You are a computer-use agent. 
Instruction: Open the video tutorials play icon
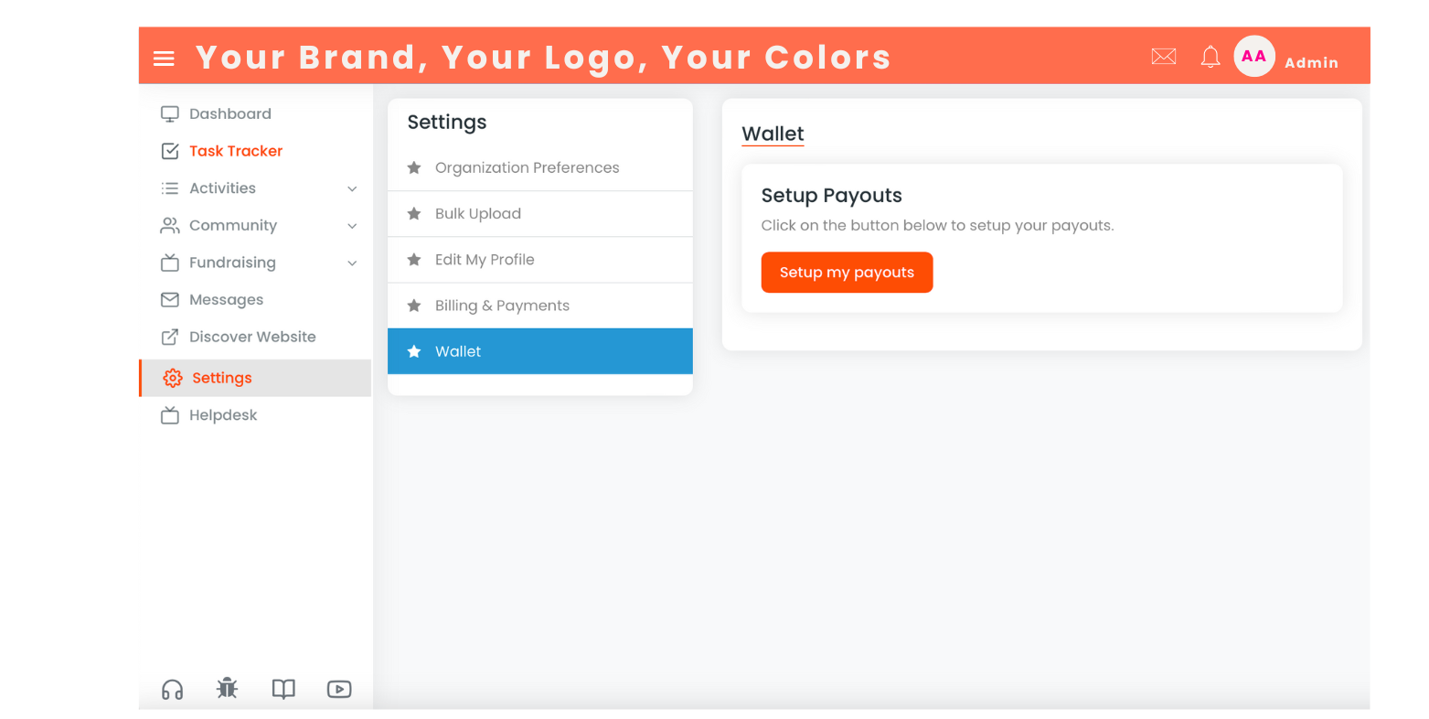[x=339, y=689]
